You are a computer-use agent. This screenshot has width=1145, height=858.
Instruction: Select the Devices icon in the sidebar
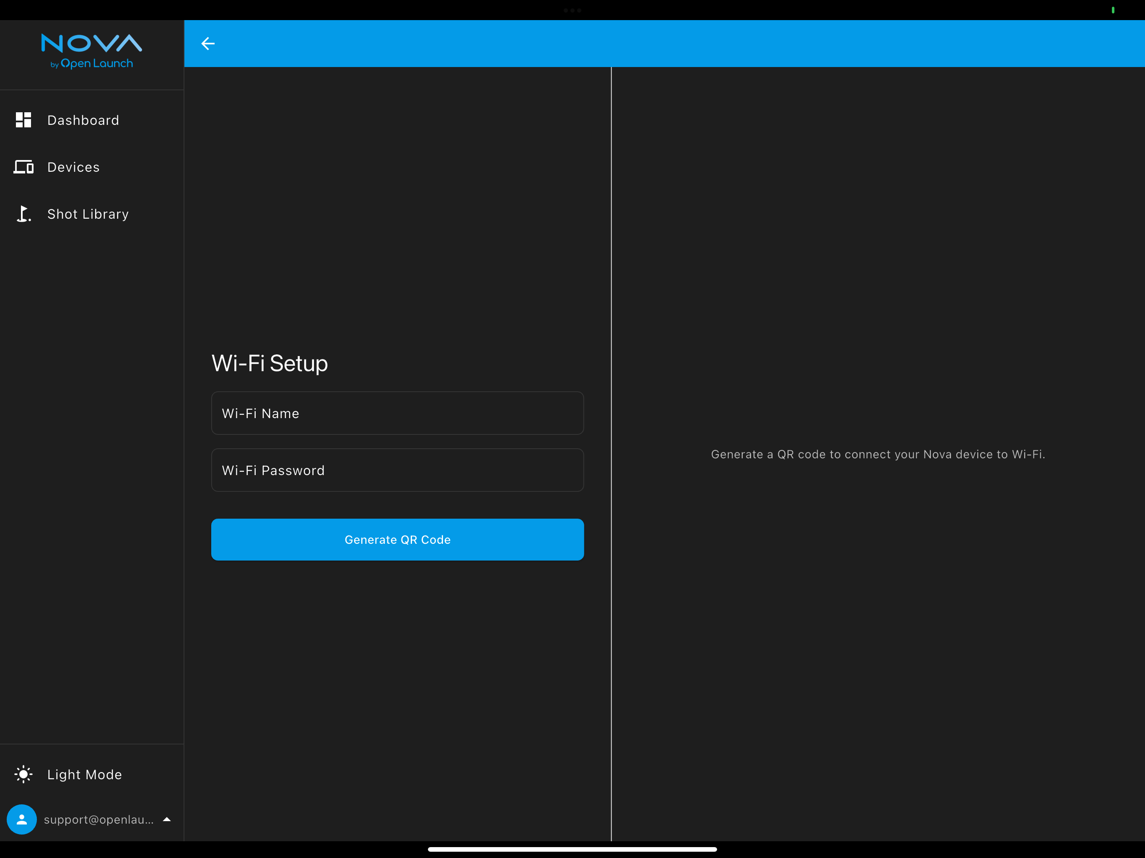pyautogui.click(x=23, y=167)
